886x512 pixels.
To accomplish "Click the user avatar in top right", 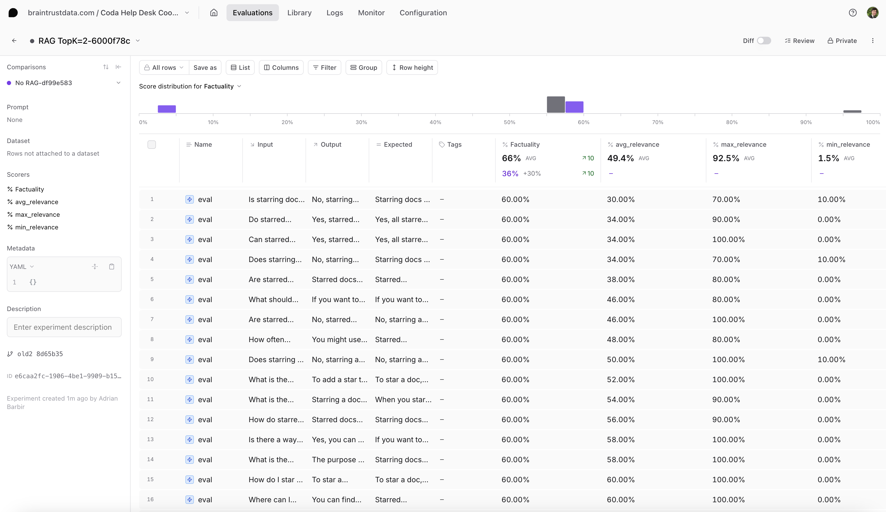I will (872, 13).
